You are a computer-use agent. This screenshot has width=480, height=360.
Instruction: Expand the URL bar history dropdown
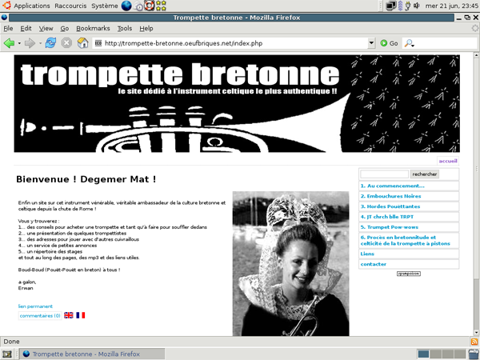372,42
